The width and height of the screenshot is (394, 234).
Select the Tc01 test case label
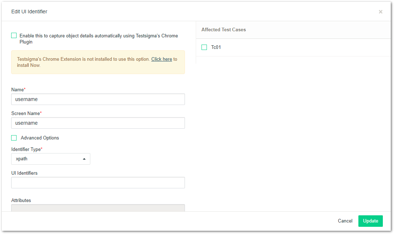(x=216, y=47)
